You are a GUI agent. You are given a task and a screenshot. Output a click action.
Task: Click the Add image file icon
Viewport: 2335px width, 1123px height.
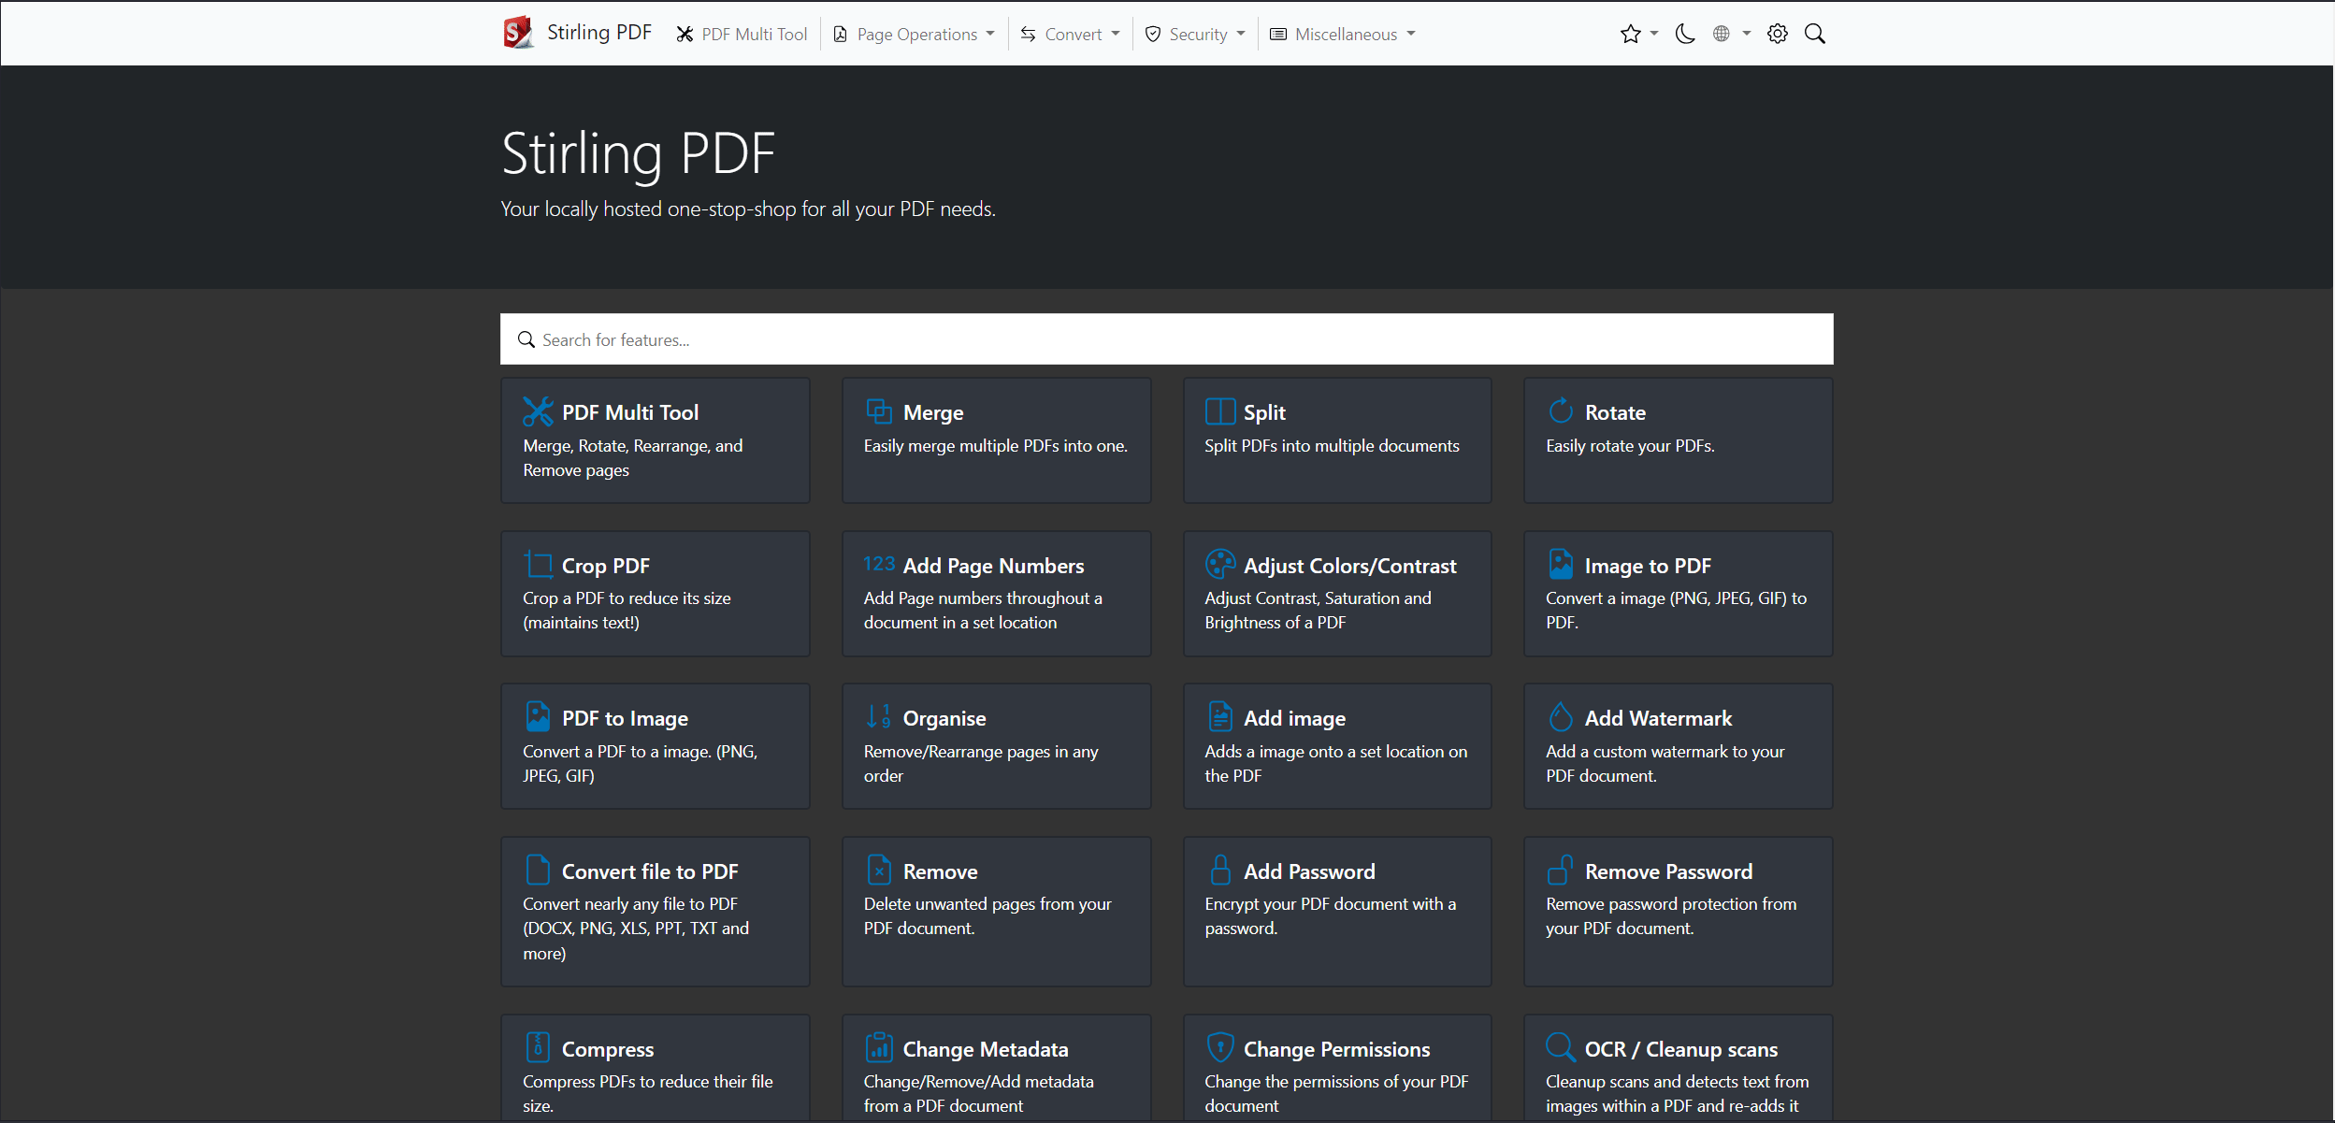point(1219,716)
